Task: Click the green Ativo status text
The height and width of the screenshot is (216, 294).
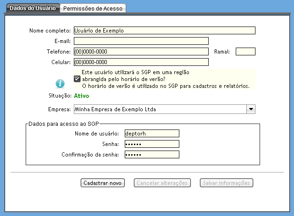Action: tap(81, 96)
